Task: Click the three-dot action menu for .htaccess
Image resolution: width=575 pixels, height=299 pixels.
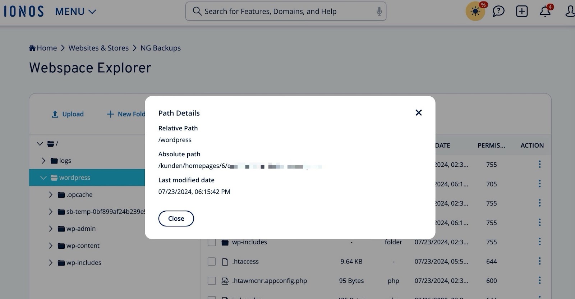Action: point(539,261)
